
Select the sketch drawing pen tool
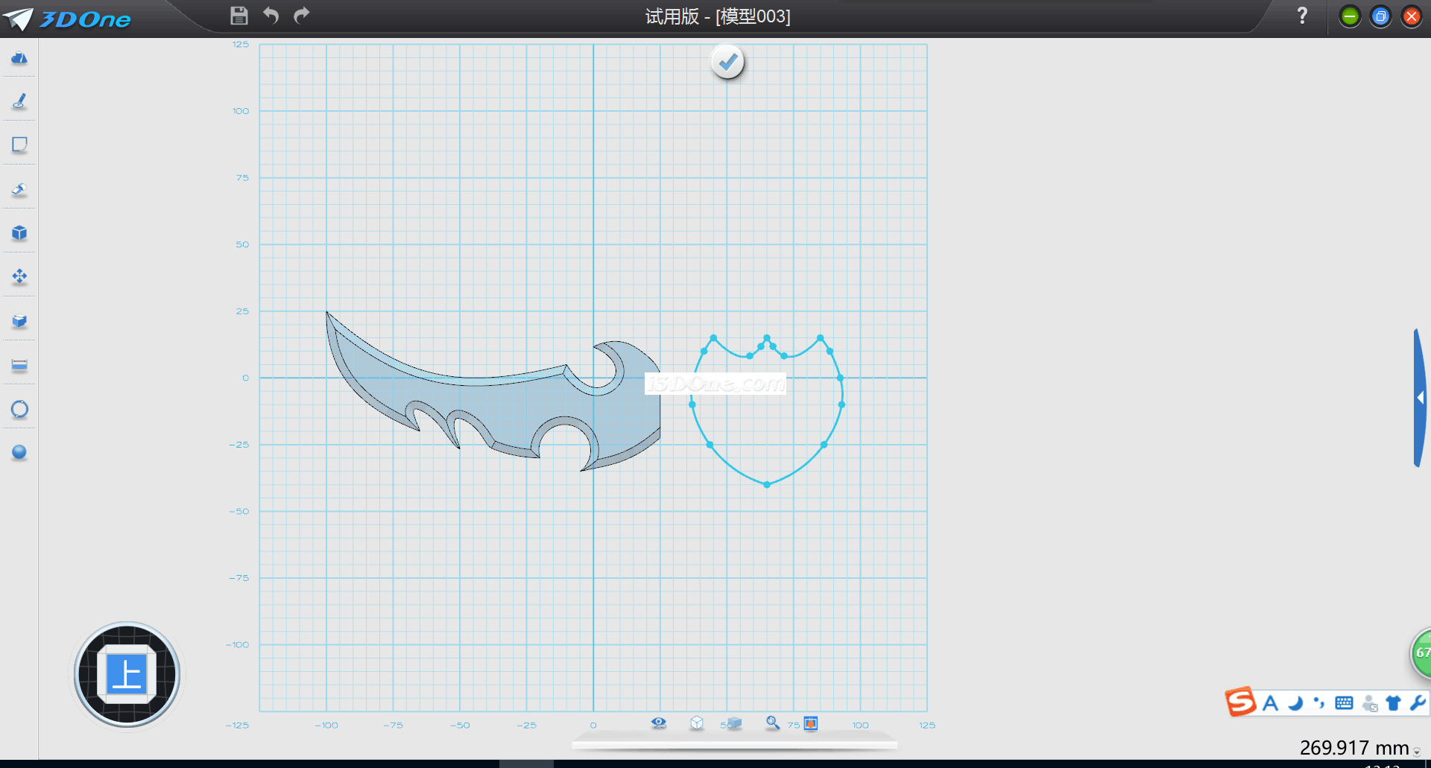(19, 101)
